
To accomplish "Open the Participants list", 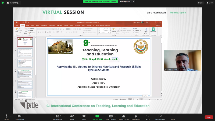I will coord(57,117).
